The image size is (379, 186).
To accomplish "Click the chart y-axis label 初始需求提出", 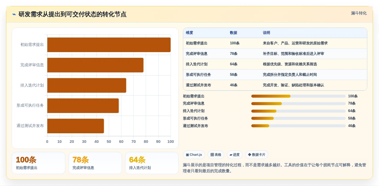I will tap(32, 45).
